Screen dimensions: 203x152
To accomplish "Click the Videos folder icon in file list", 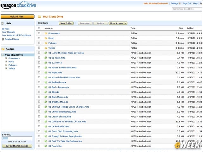I will click(46, 48).
